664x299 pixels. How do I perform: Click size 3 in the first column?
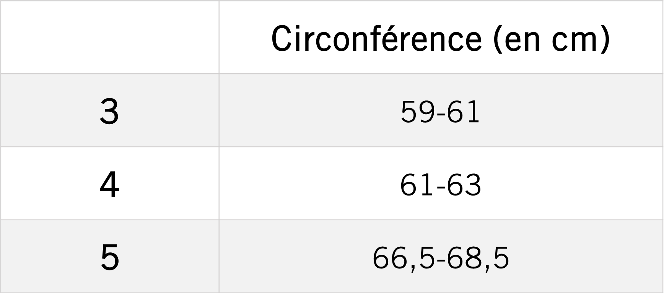click(x=109, y=112)
